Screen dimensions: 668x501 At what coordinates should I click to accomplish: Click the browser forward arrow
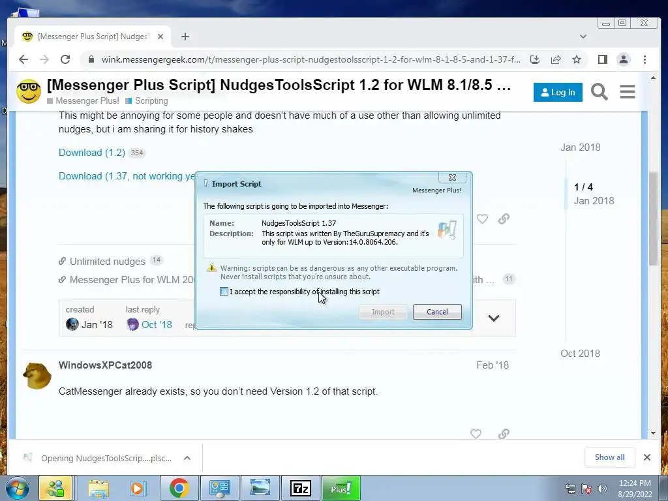coord(44,59)
